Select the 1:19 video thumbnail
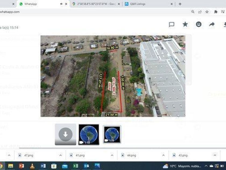226x170 pixels. pos(112,134)
